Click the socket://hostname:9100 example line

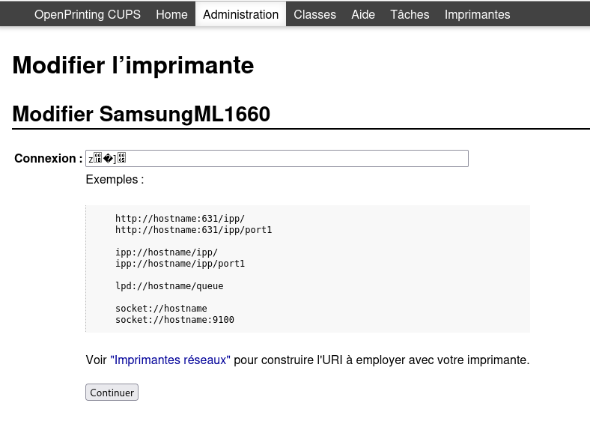[174, 320]
